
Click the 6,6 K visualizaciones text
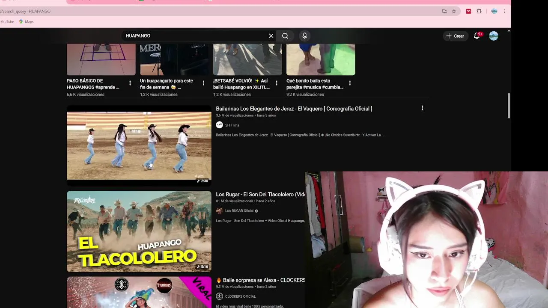[86, 95]
